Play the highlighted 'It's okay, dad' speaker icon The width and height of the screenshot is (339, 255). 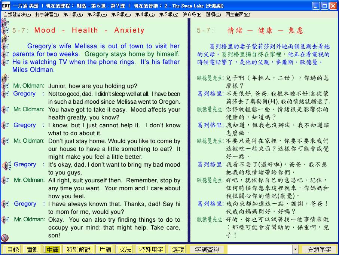6,165
